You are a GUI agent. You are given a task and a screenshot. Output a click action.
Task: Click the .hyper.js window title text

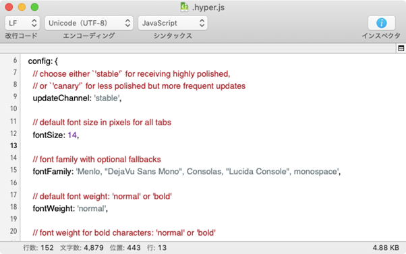(x=208, y=7)
